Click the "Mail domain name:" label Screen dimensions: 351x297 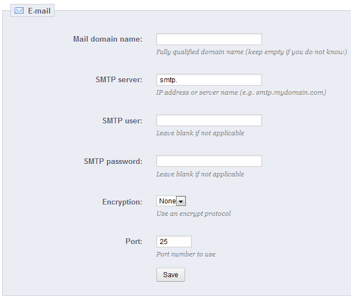[x=107, y=39]
